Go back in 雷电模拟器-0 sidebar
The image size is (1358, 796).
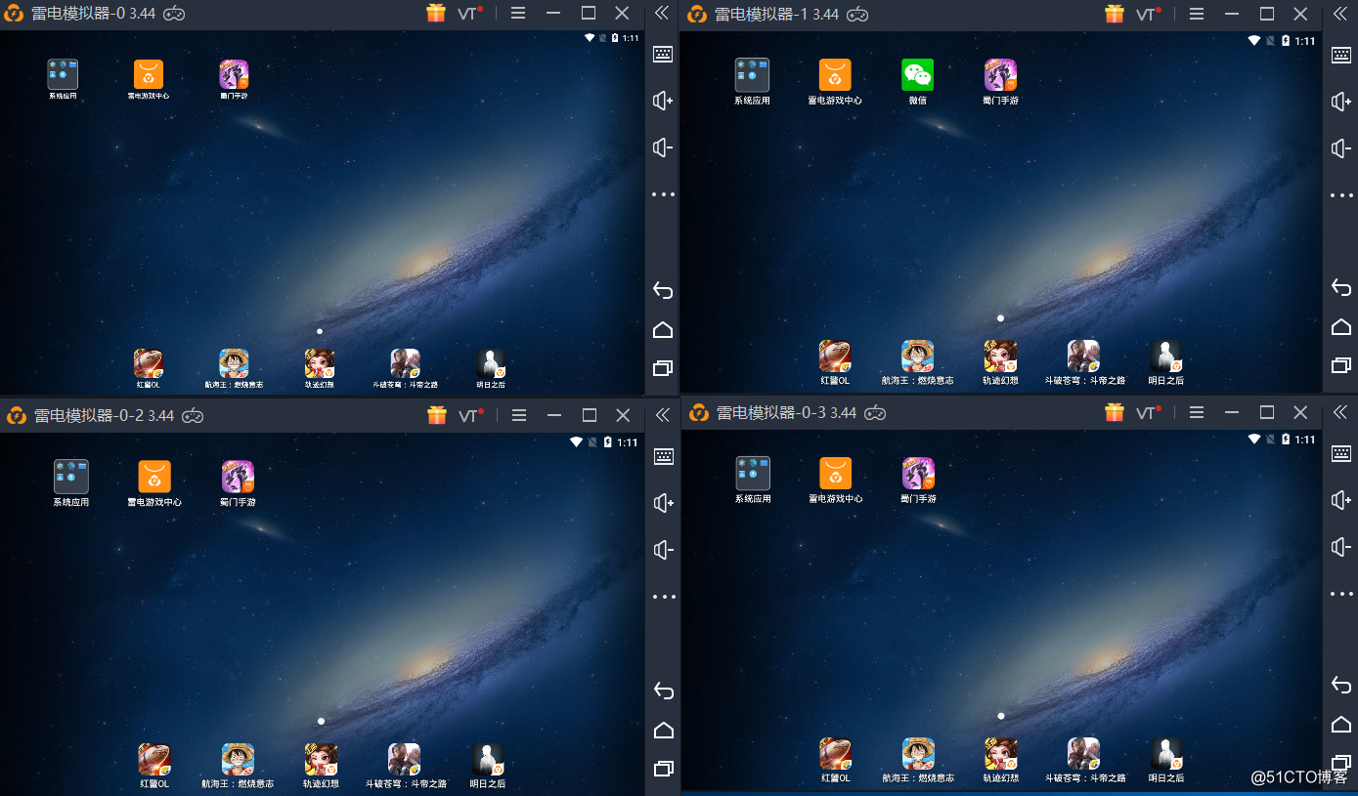(x=663, y=290)
